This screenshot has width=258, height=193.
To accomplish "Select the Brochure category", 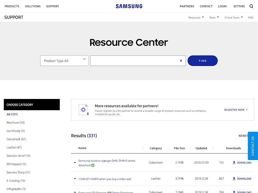I will pyautogui.click(x=15, y=123).
